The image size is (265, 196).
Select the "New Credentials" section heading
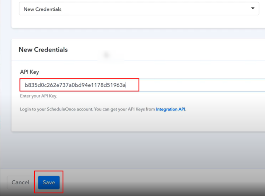43,50
